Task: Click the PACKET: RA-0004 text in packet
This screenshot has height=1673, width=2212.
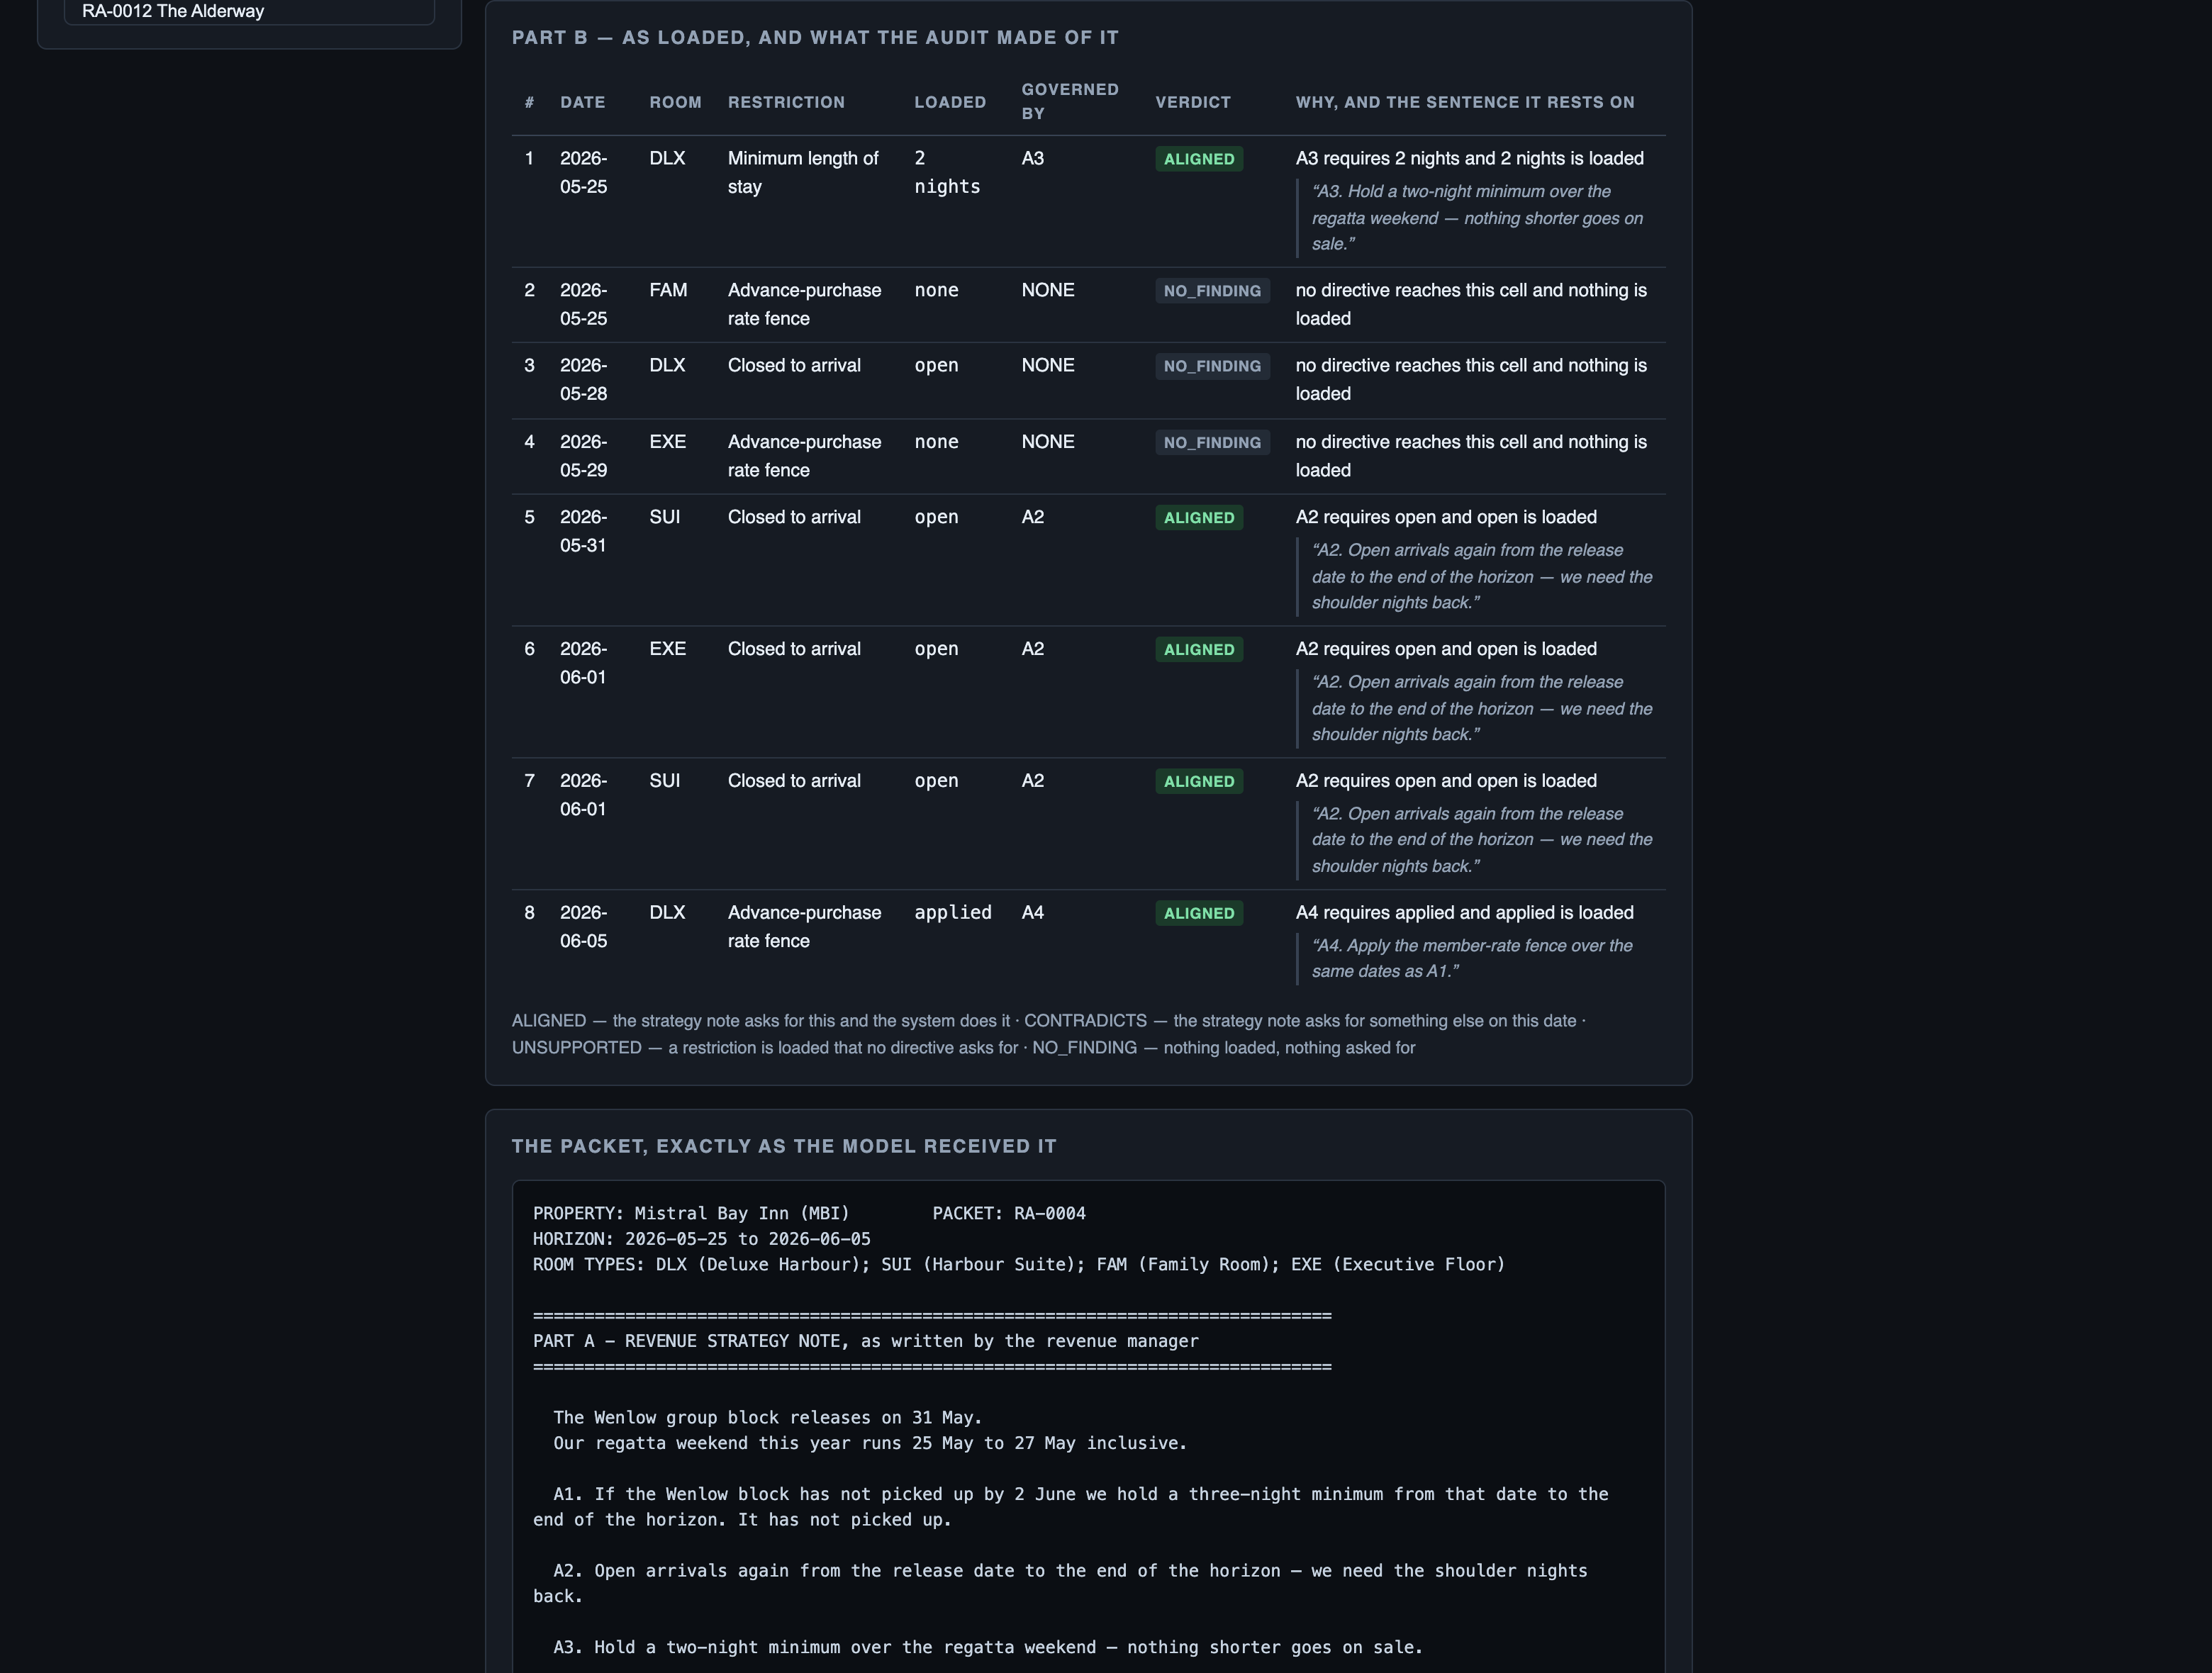Action: coord(1009,1213)
